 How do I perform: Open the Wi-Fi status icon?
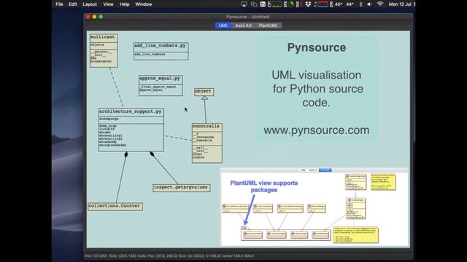(379, 4)
